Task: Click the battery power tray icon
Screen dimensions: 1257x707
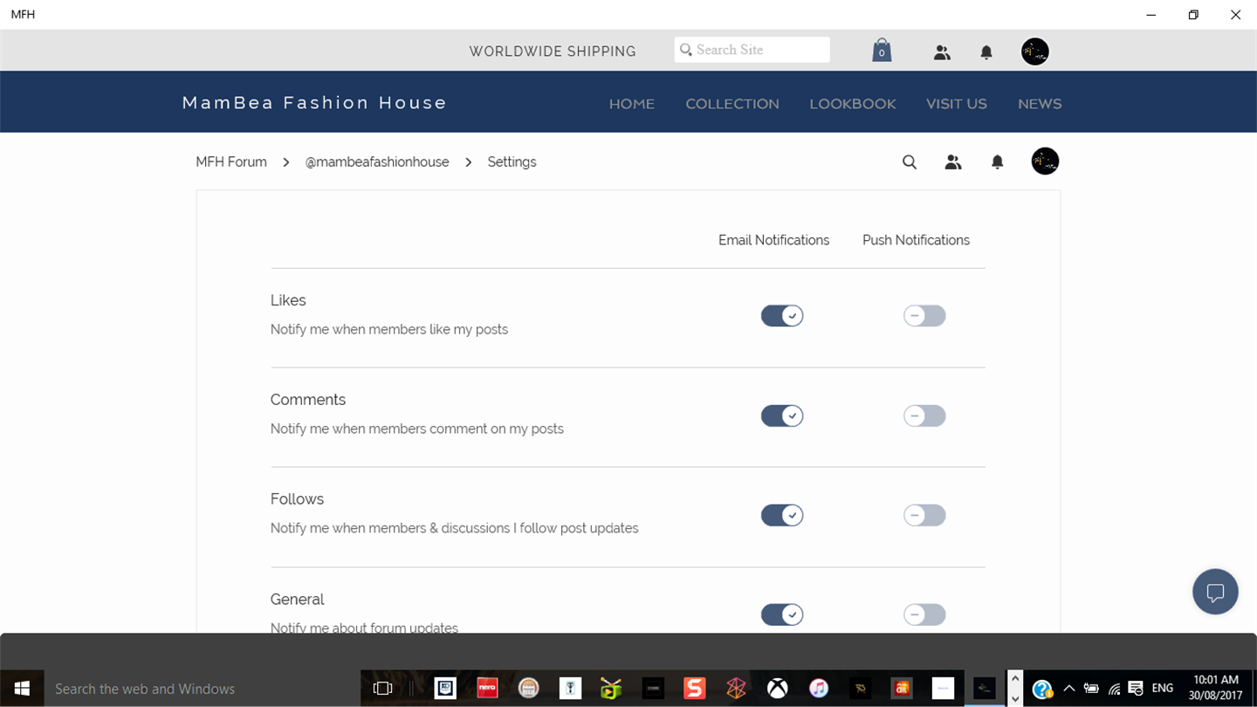Action: (x=1091, y=689)
